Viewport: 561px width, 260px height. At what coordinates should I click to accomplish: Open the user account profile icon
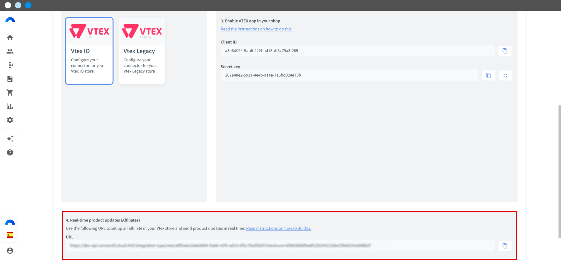(10, 251)
